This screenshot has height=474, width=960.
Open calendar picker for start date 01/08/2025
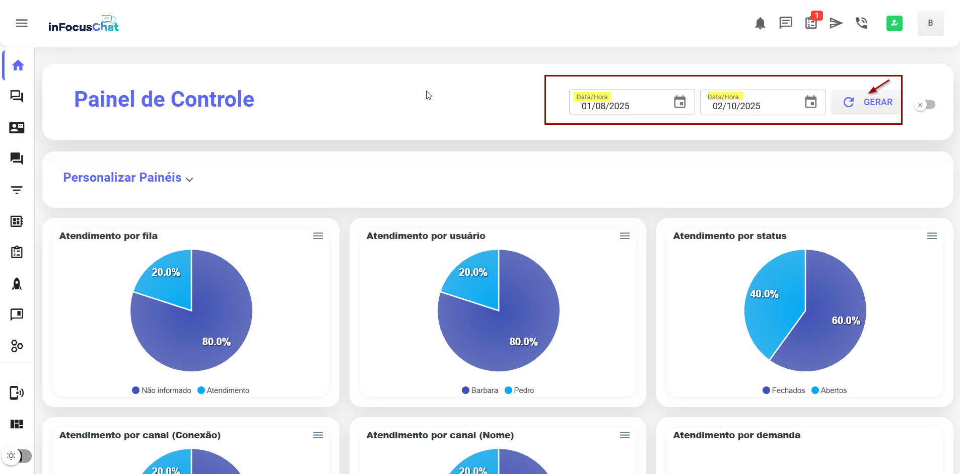(x=679, y=102)
